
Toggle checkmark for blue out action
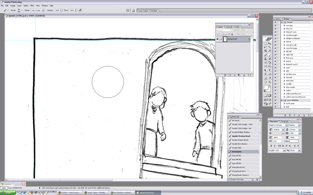coord(275,28)
